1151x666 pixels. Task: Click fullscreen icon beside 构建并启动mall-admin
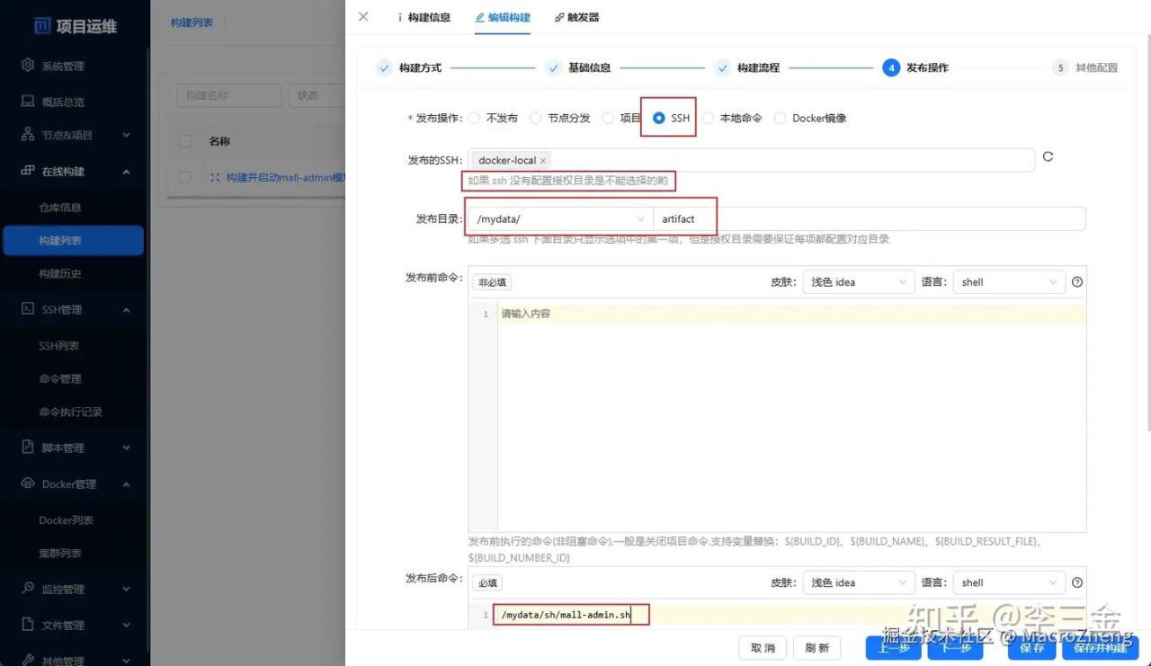[x=215, y=178]
